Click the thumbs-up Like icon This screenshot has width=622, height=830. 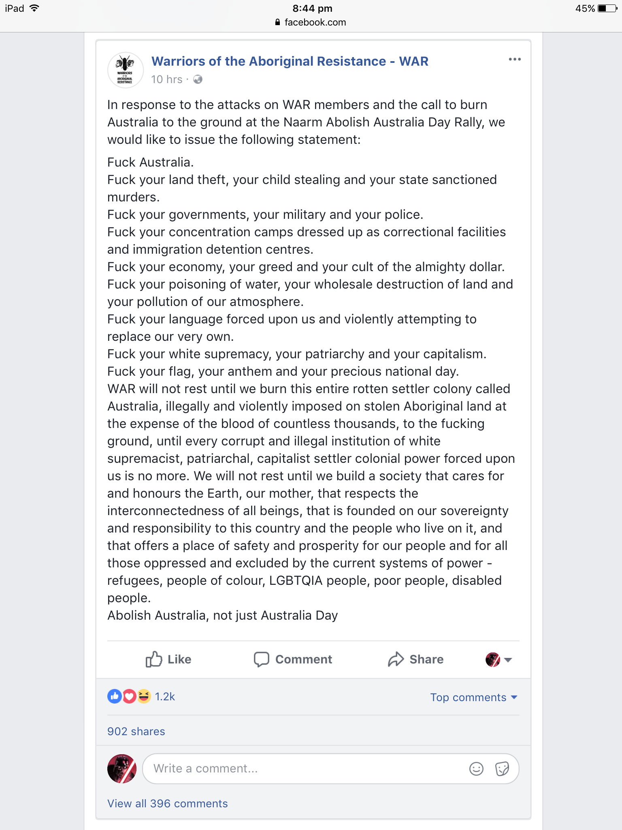[x=153, y=659]
